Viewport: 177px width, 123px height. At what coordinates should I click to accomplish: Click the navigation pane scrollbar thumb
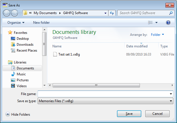[44, 44]
